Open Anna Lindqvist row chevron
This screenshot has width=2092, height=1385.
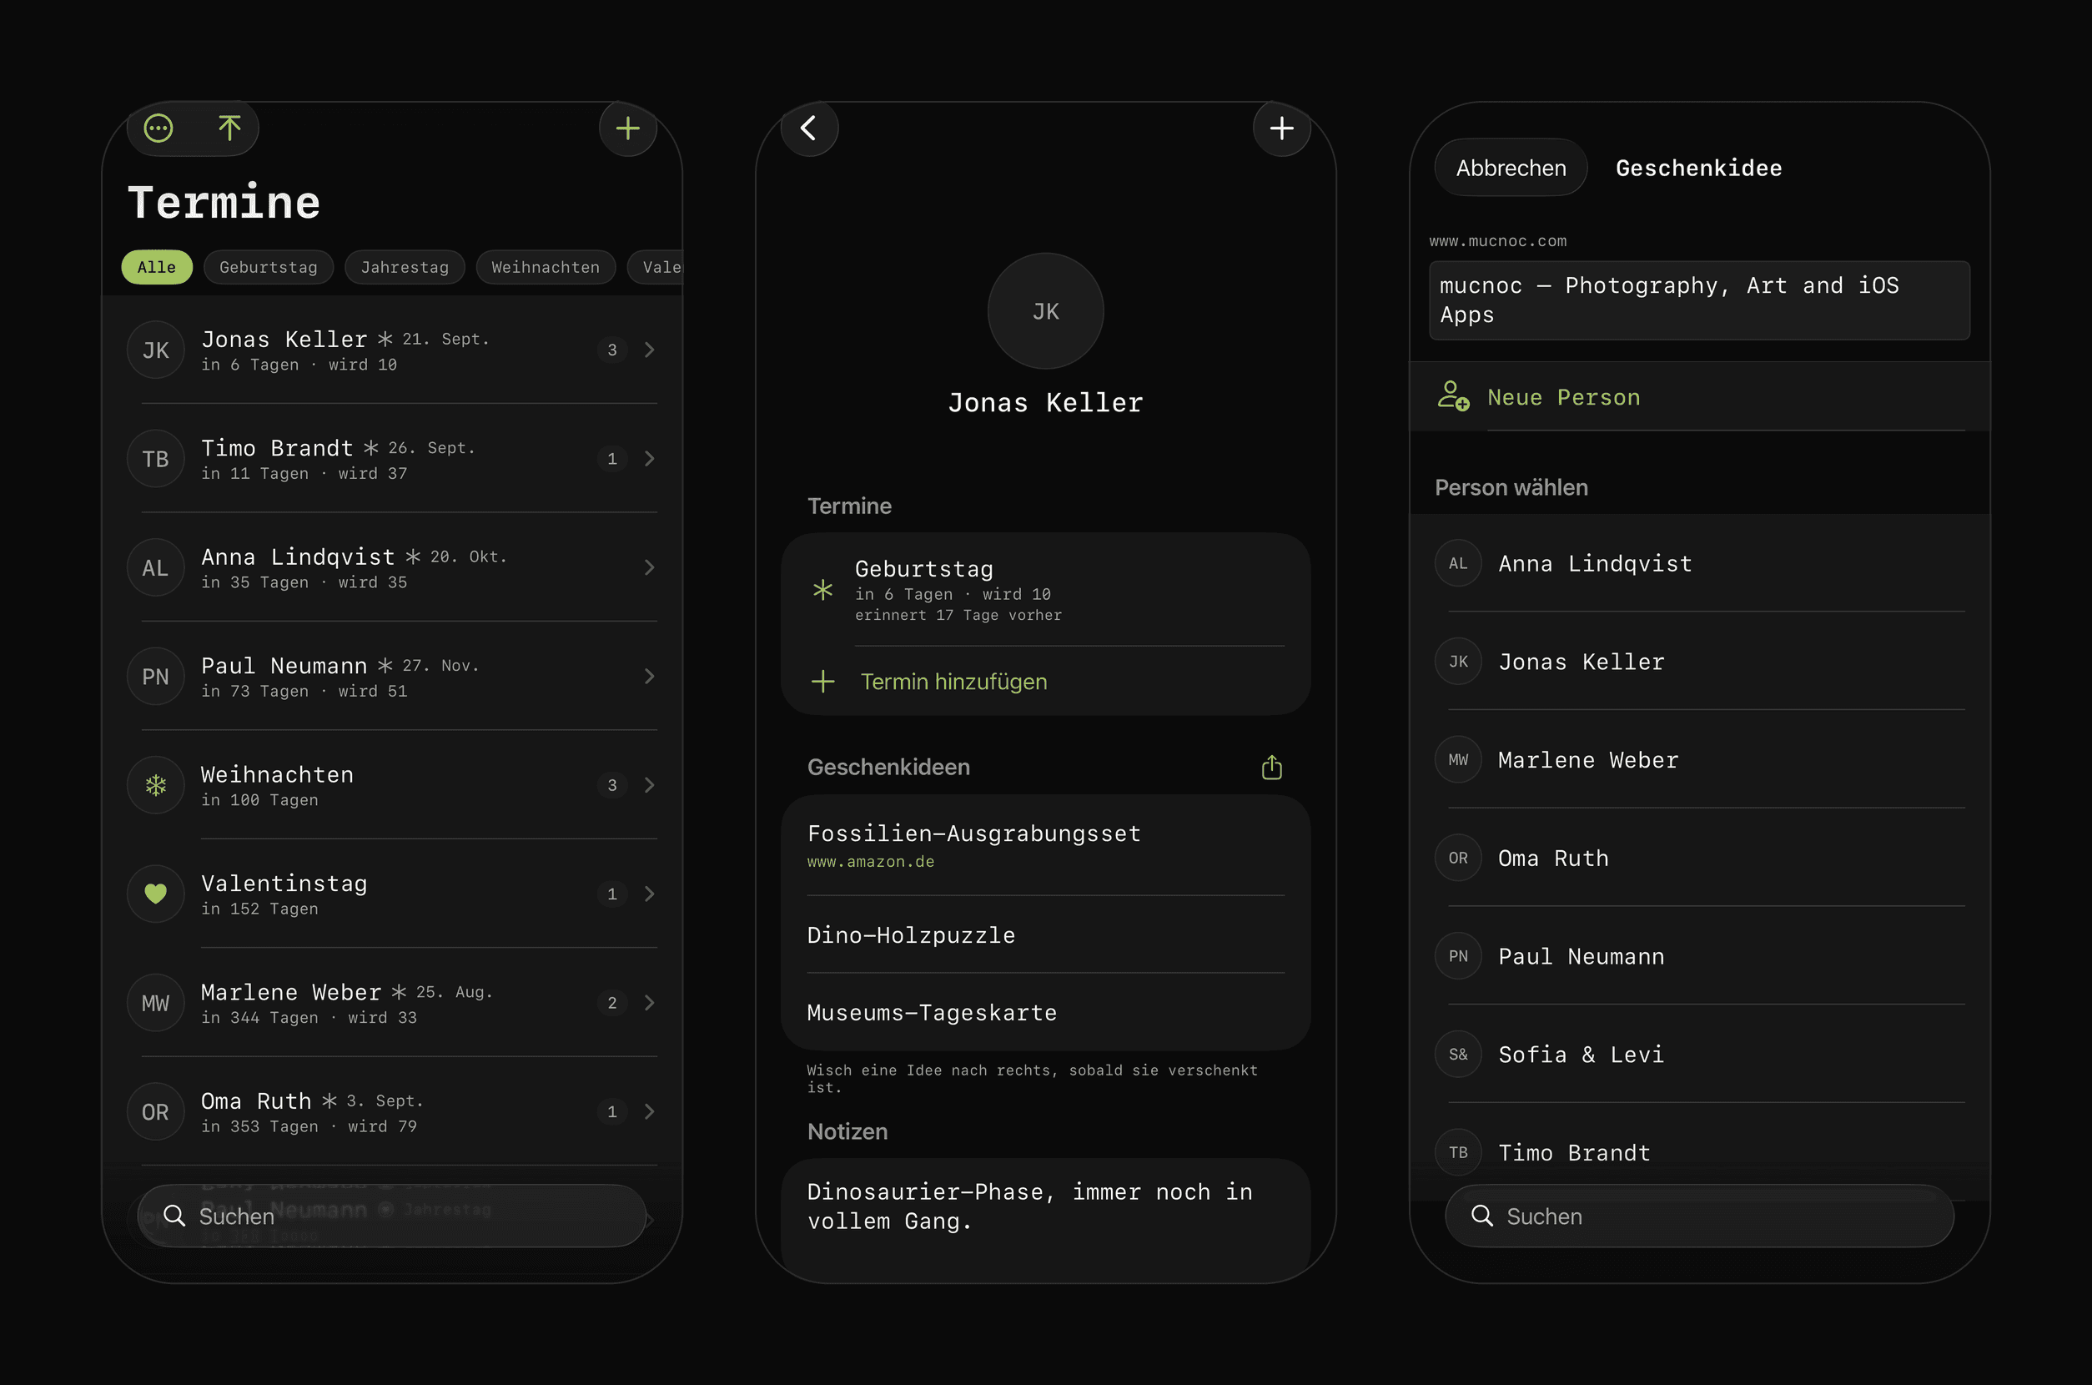coord(650,567)
